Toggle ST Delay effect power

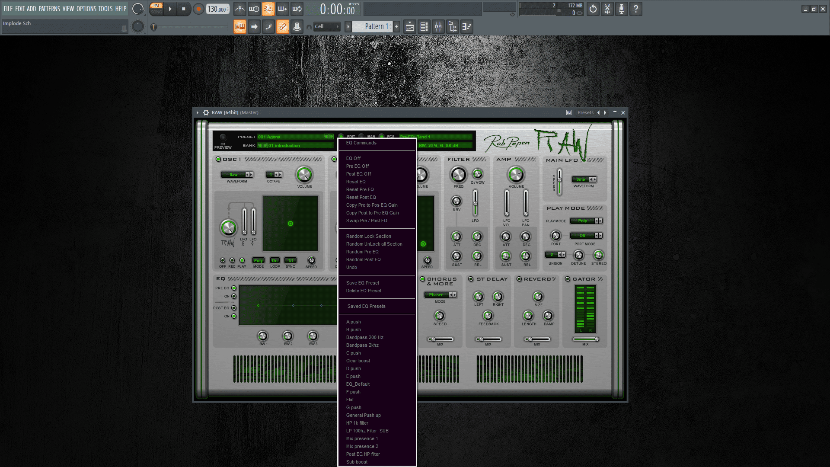coord(471,279)
